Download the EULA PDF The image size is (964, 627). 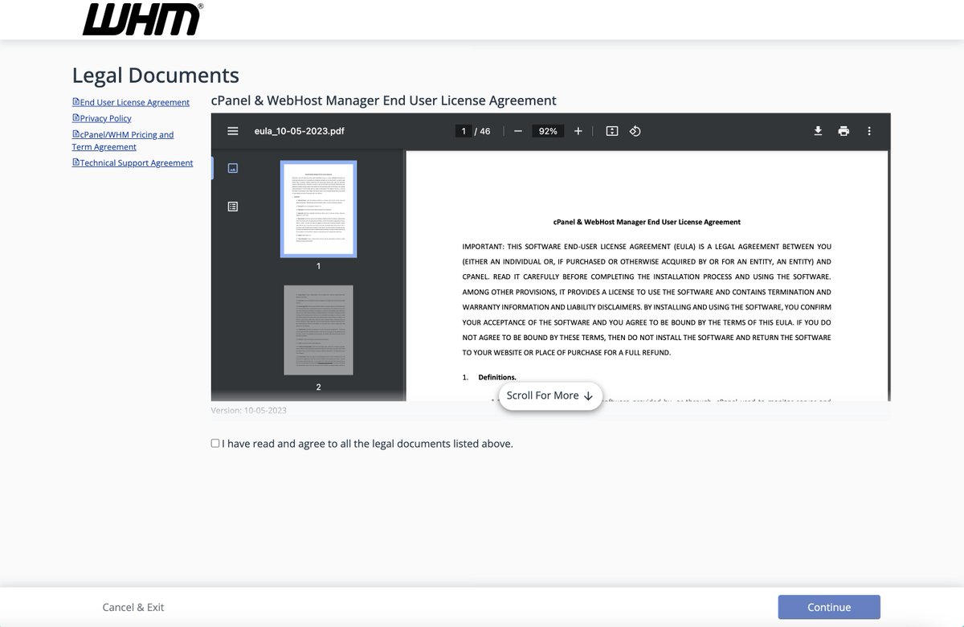point(818,131)
